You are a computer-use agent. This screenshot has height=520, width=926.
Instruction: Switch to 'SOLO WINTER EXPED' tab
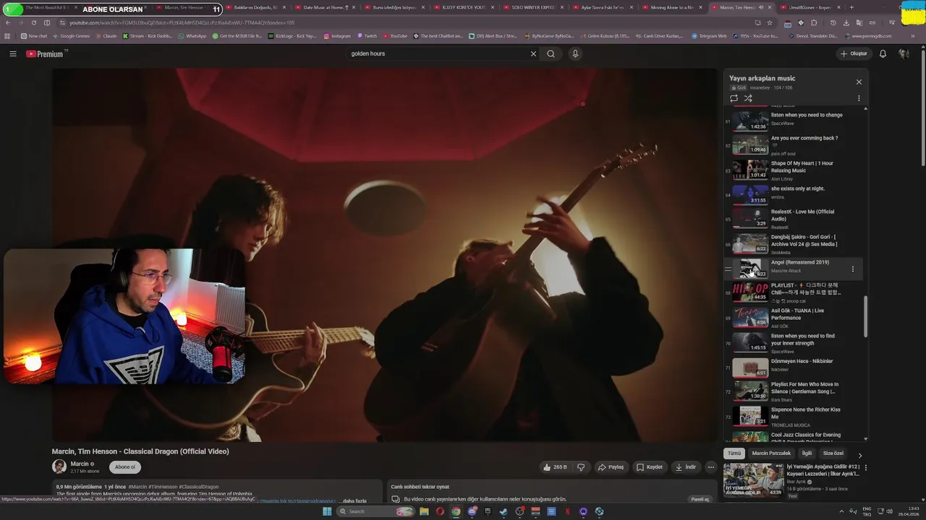click(532, 7)
